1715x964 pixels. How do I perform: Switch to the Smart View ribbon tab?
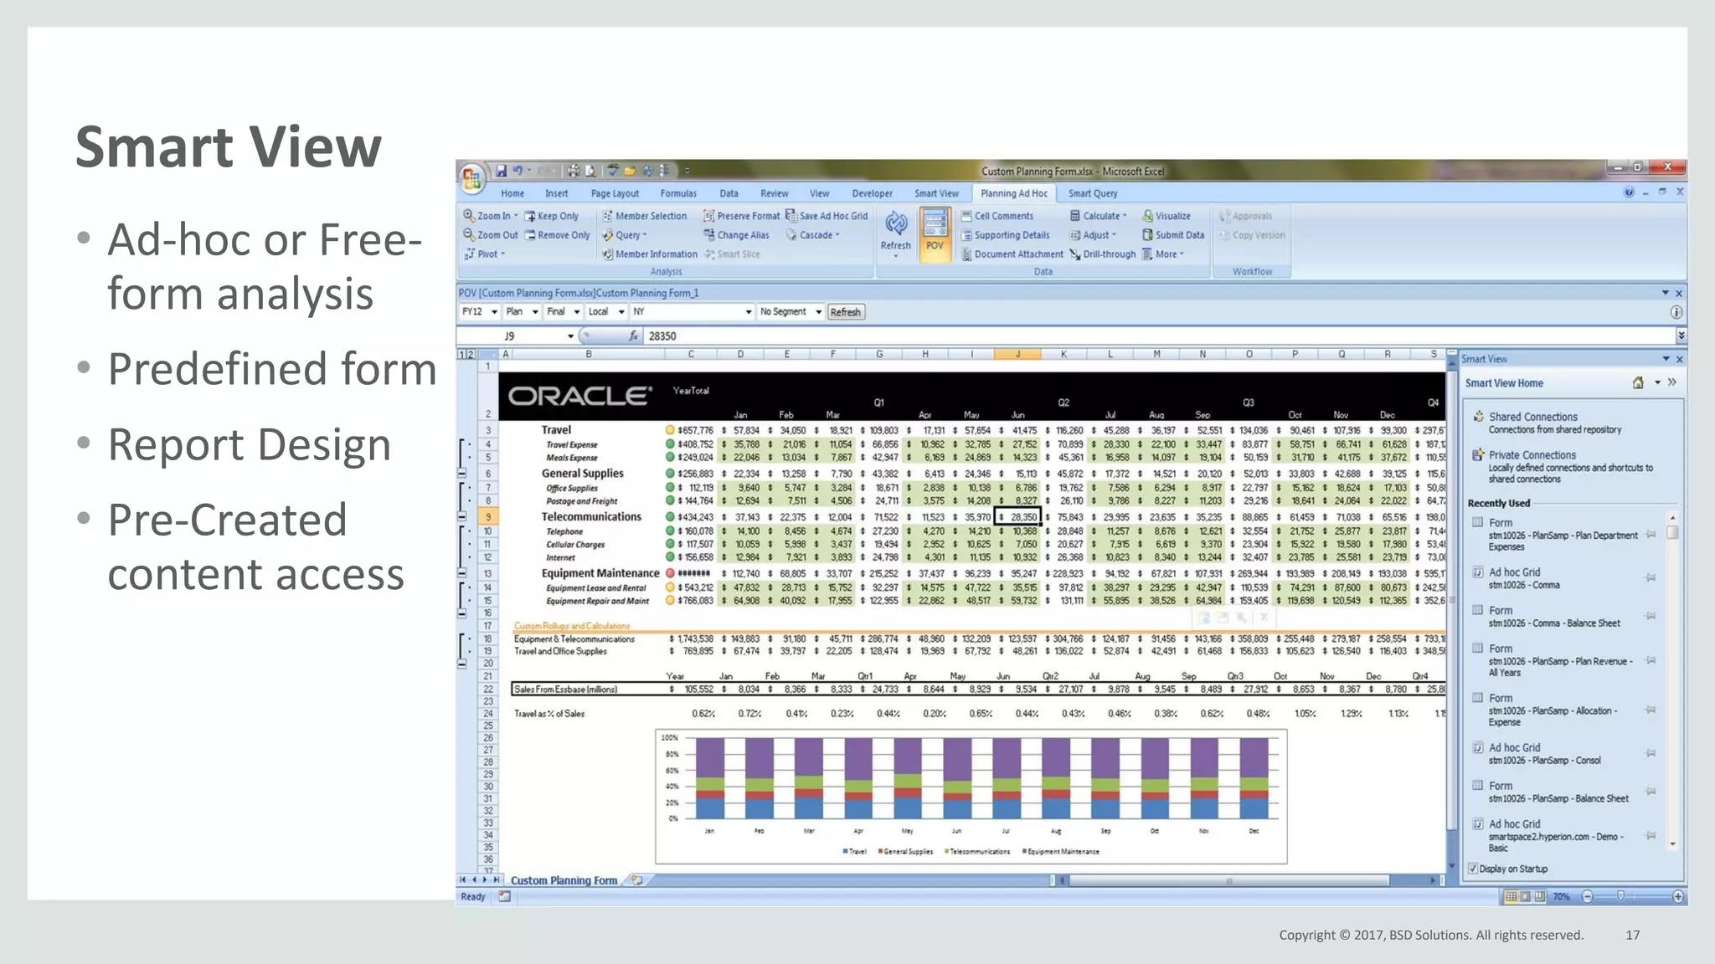point(936,193)
